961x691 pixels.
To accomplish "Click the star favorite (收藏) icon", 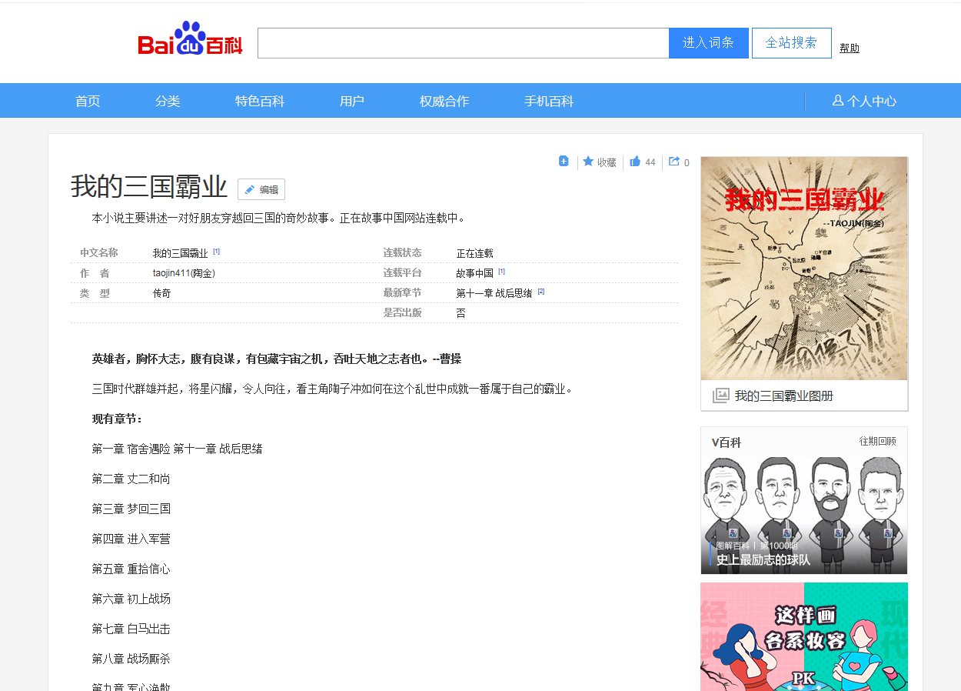I will (x=588, y=162).
